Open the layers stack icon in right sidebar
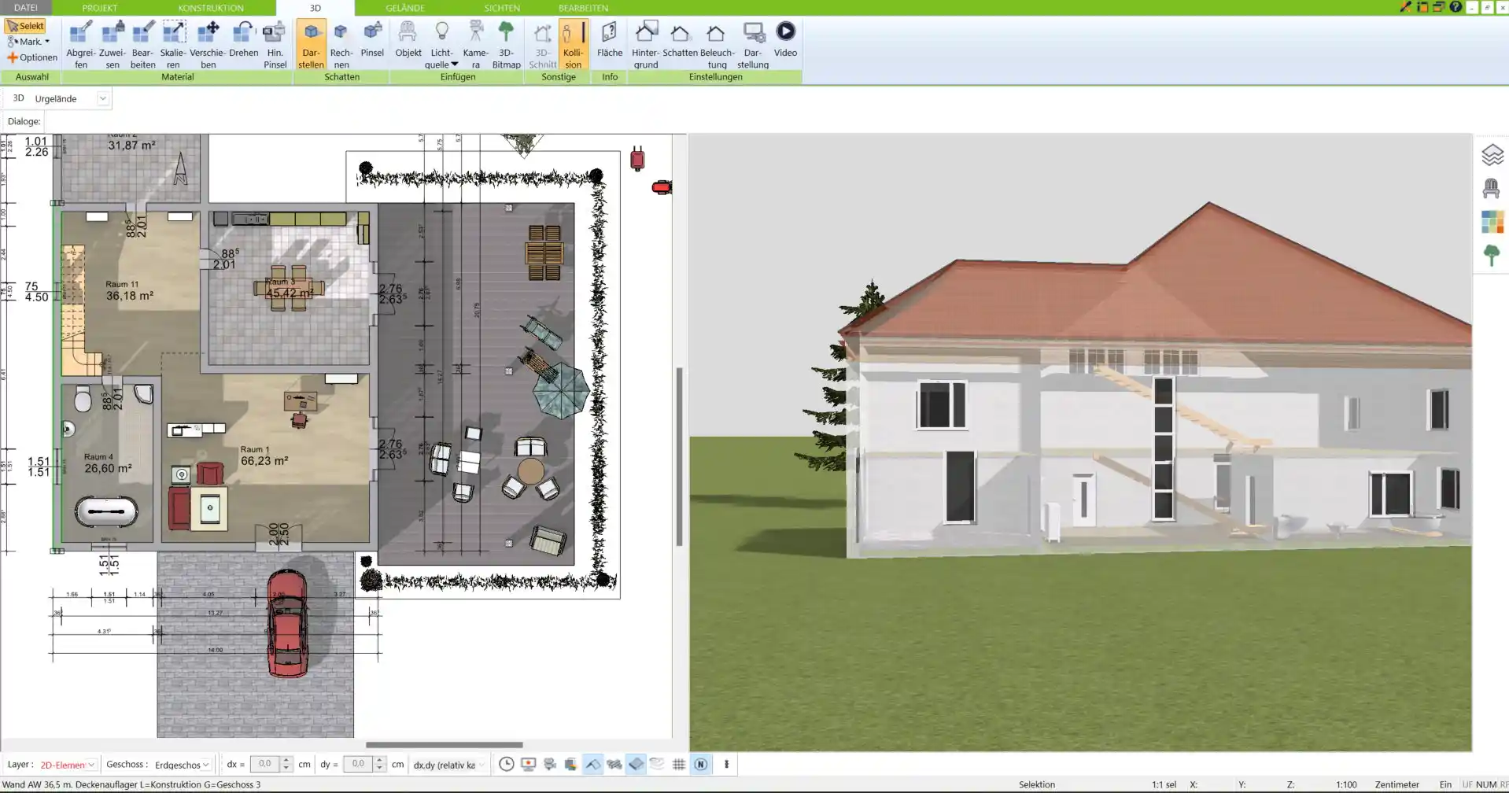 (1492, 155)
